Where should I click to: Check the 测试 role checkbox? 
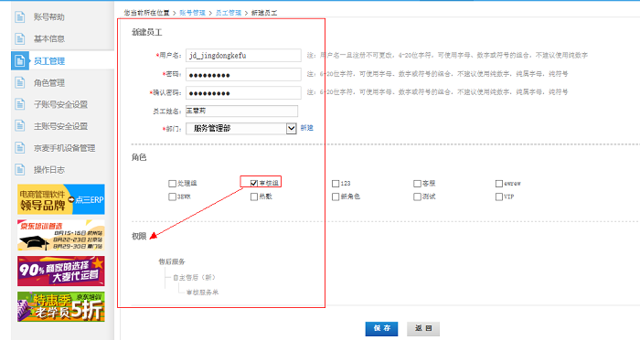click(417, 197)
